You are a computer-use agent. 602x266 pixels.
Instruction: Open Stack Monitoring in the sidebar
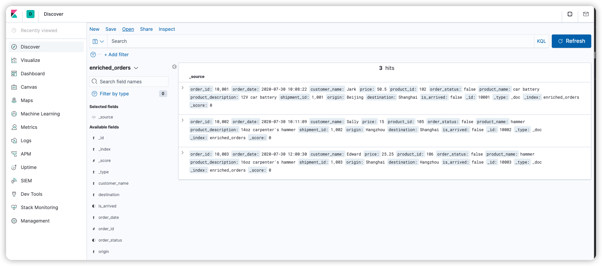(39, 207)
